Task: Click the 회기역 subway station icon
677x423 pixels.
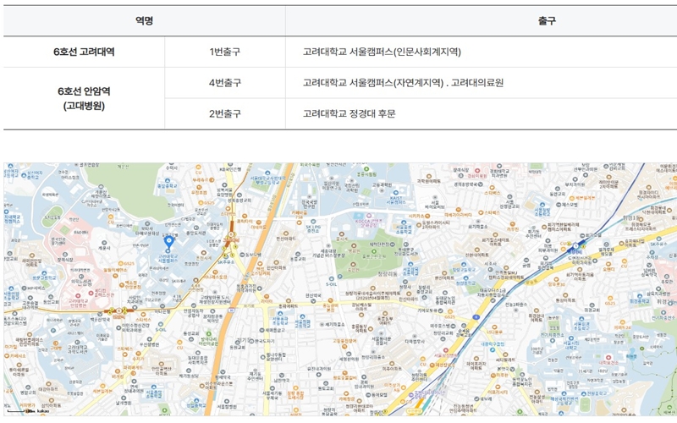Action: point(575,247)
